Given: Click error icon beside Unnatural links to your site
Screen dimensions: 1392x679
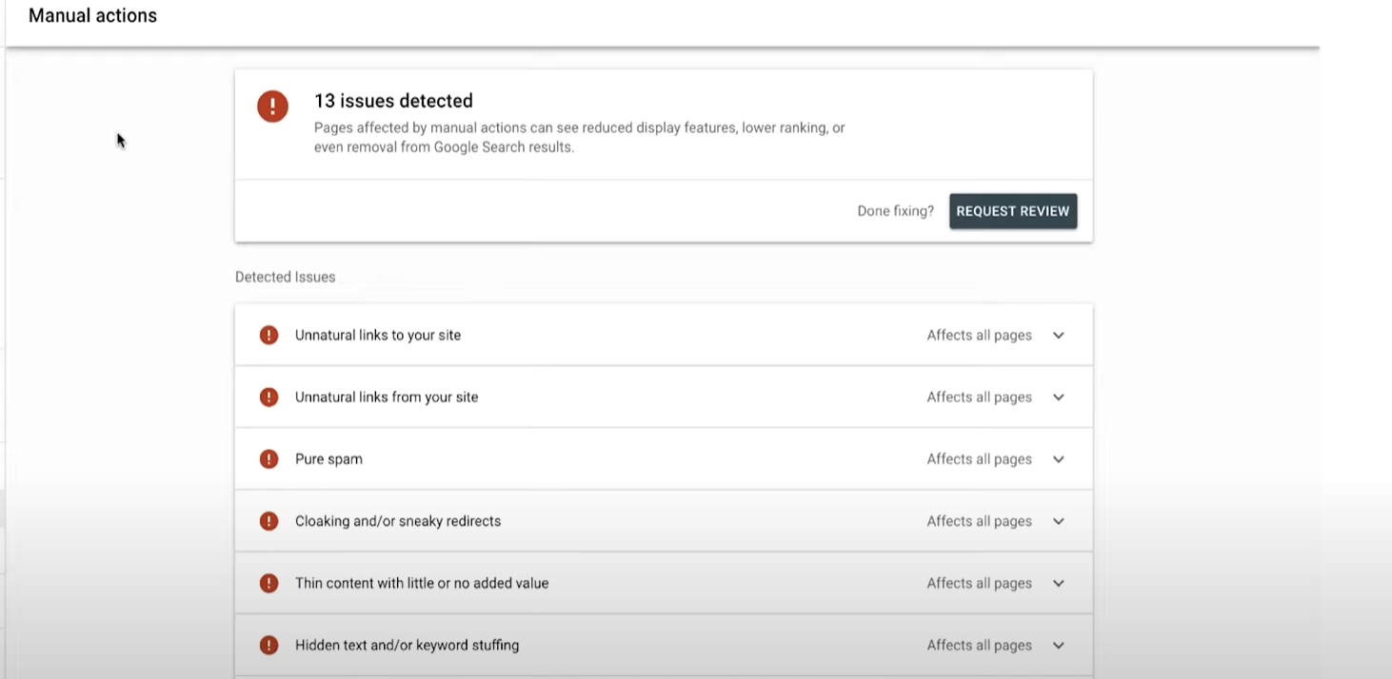Looking at the screenshot, I should pyautogui.click(x=269, y=335).
